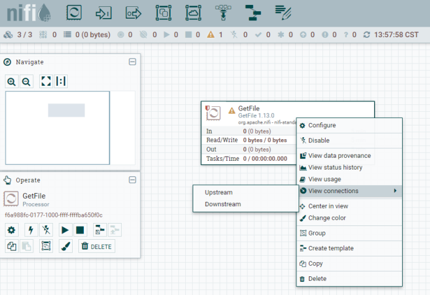Select the Input Port toolbar icon
The image size is (430, 295).
103,13
